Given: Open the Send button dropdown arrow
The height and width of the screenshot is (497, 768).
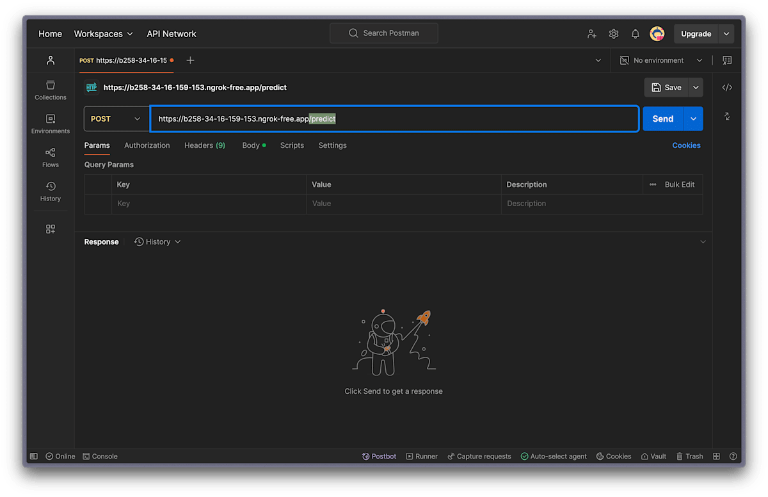Looking at the screenshot, I should (x=693, y=119).
